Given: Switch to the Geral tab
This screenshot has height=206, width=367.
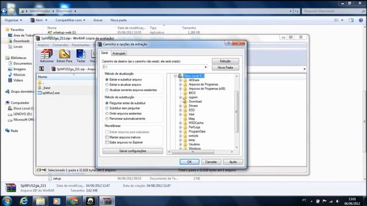Looking at the screenshot, I should (x=104, y=53).
